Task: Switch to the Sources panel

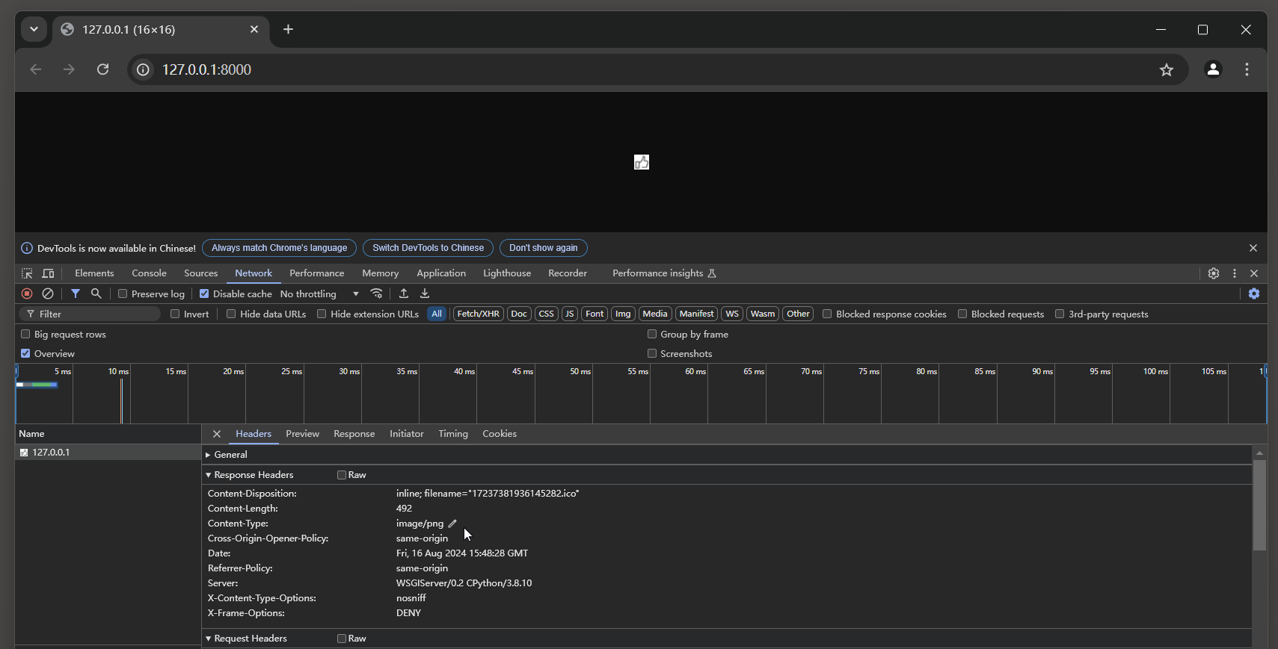Action: point(201,273)
